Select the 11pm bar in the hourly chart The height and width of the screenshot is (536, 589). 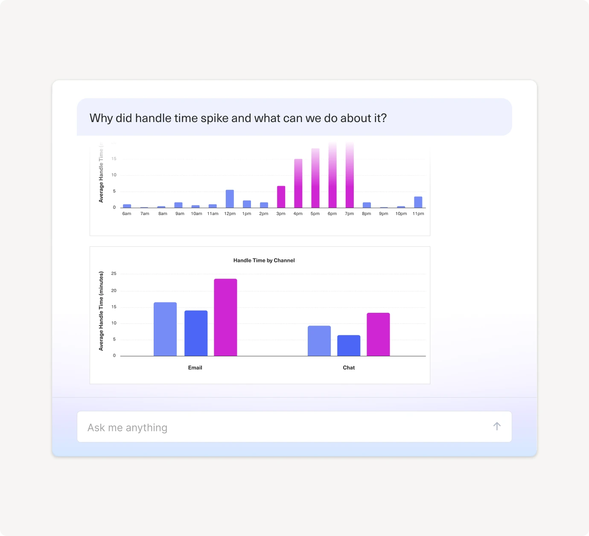tap(418, 202)
